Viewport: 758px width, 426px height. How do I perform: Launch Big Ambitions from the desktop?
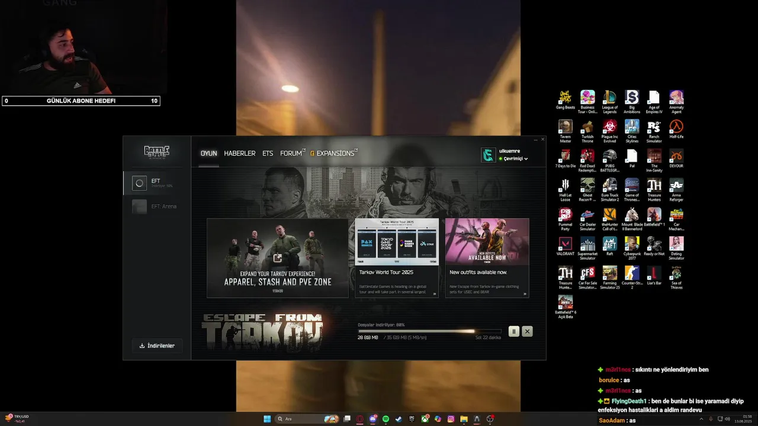(632, 102)
